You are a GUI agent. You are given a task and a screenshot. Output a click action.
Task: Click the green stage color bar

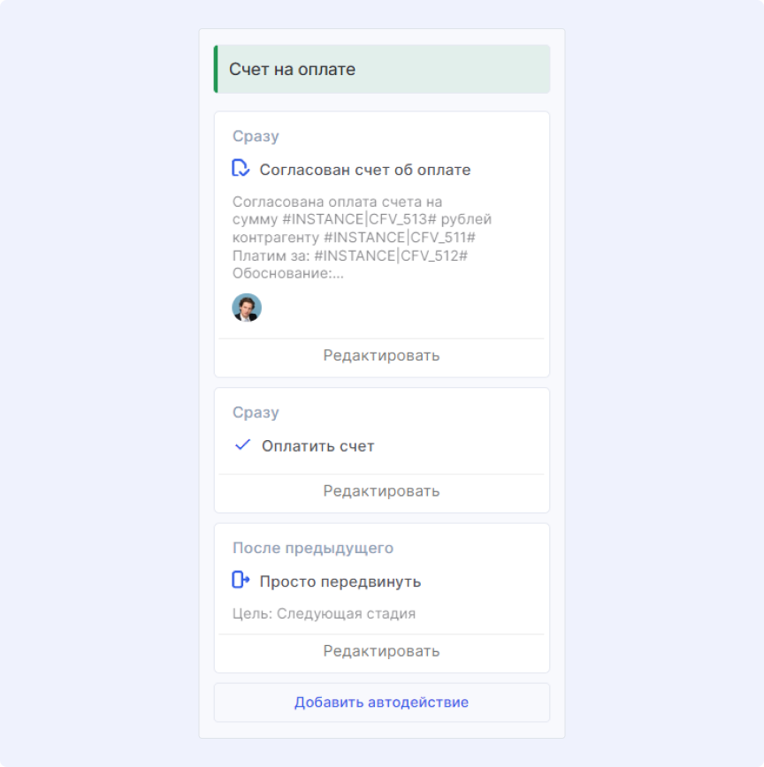216,69
